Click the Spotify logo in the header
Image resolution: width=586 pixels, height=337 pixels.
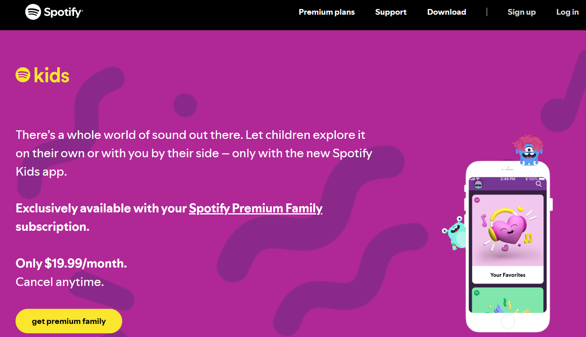click(x=54, y=12)
